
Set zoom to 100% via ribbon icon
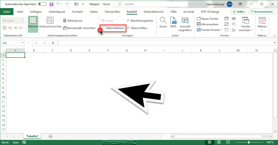173,22
